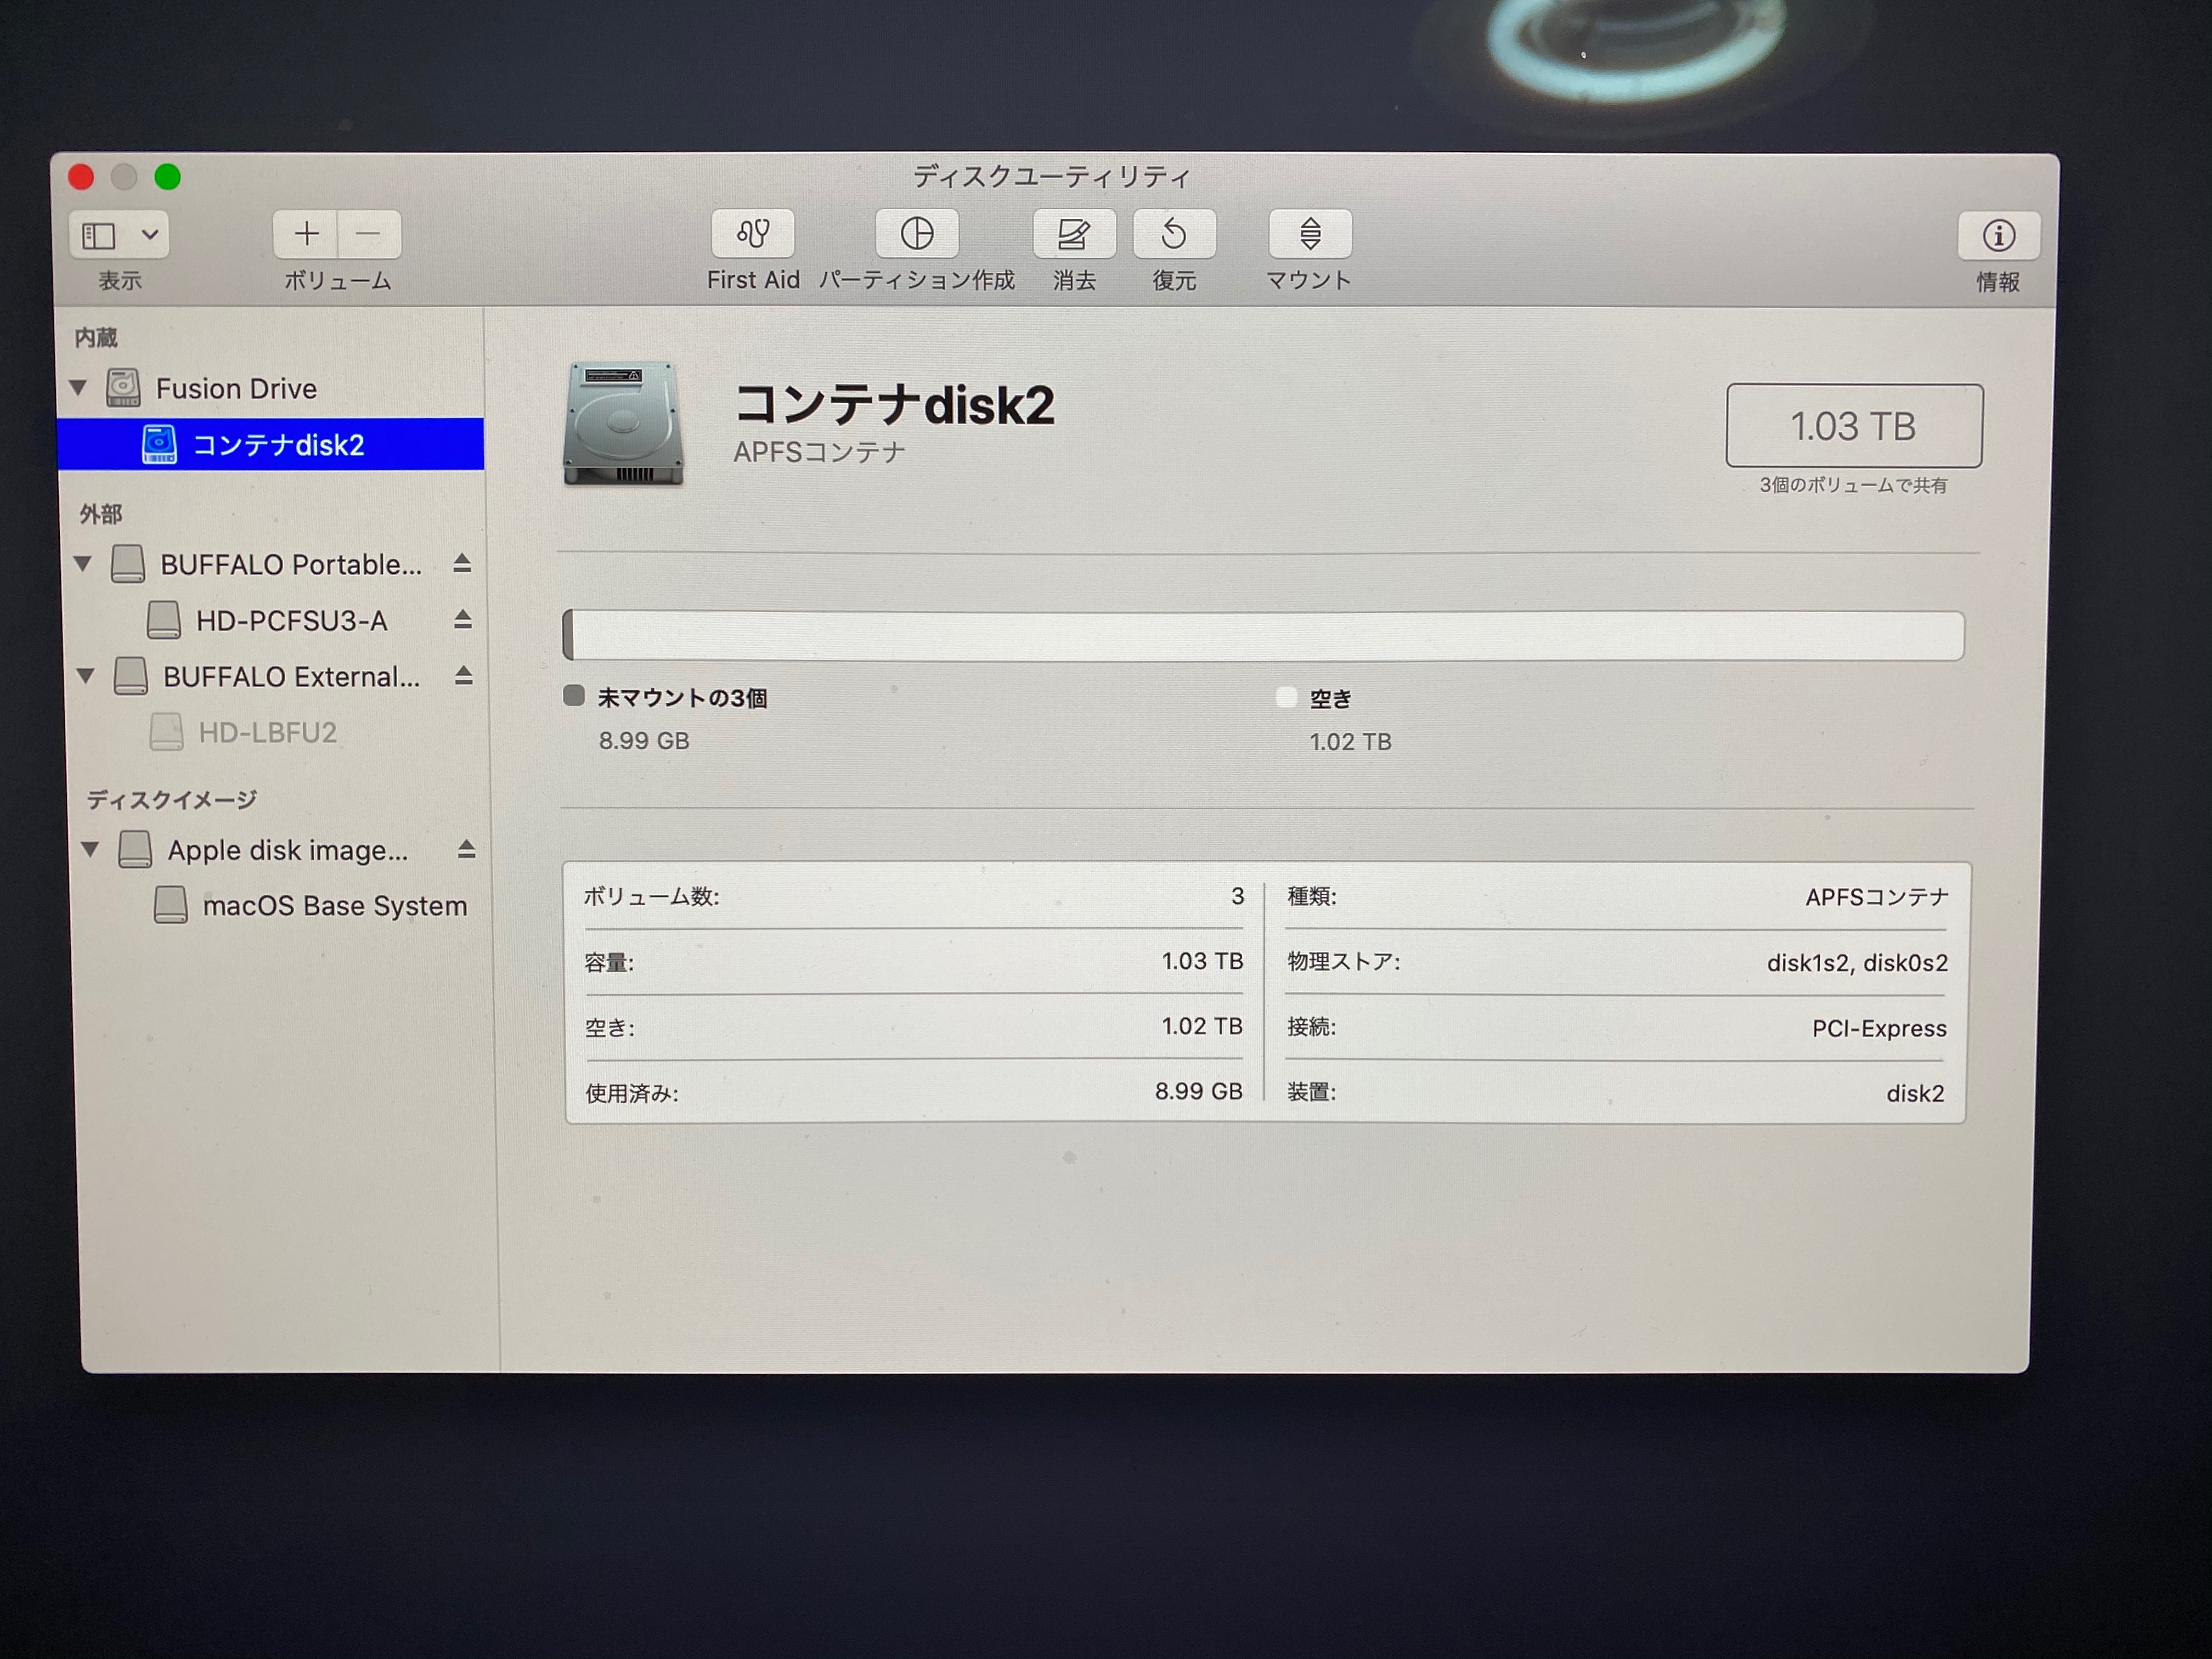Viewport: 2212px width, 1659px height.
Task: Open the Partition (パーティション作成) tool
Action: pyautogui.click(x=916, y=234)
